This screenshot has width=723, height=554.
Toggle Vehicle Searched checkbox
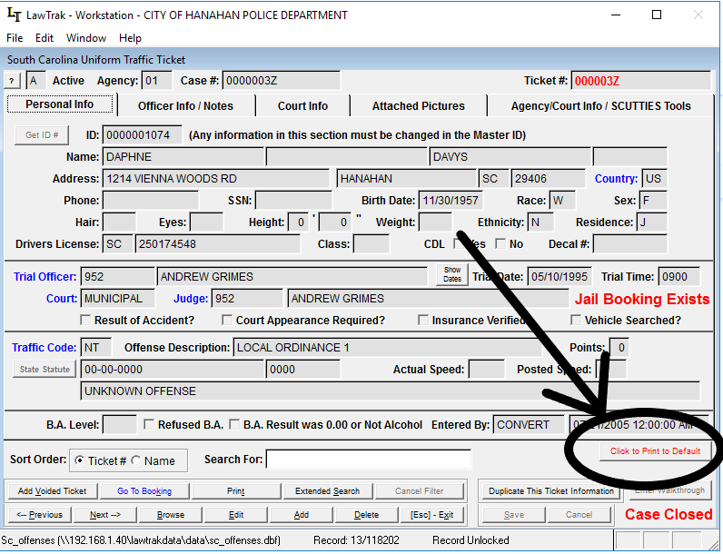click(x=576, y=320)
